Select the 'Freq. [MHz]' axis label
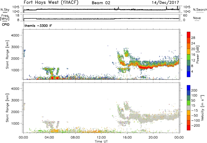This screenshot has height=143, width=207. click(x=5, y=17)
